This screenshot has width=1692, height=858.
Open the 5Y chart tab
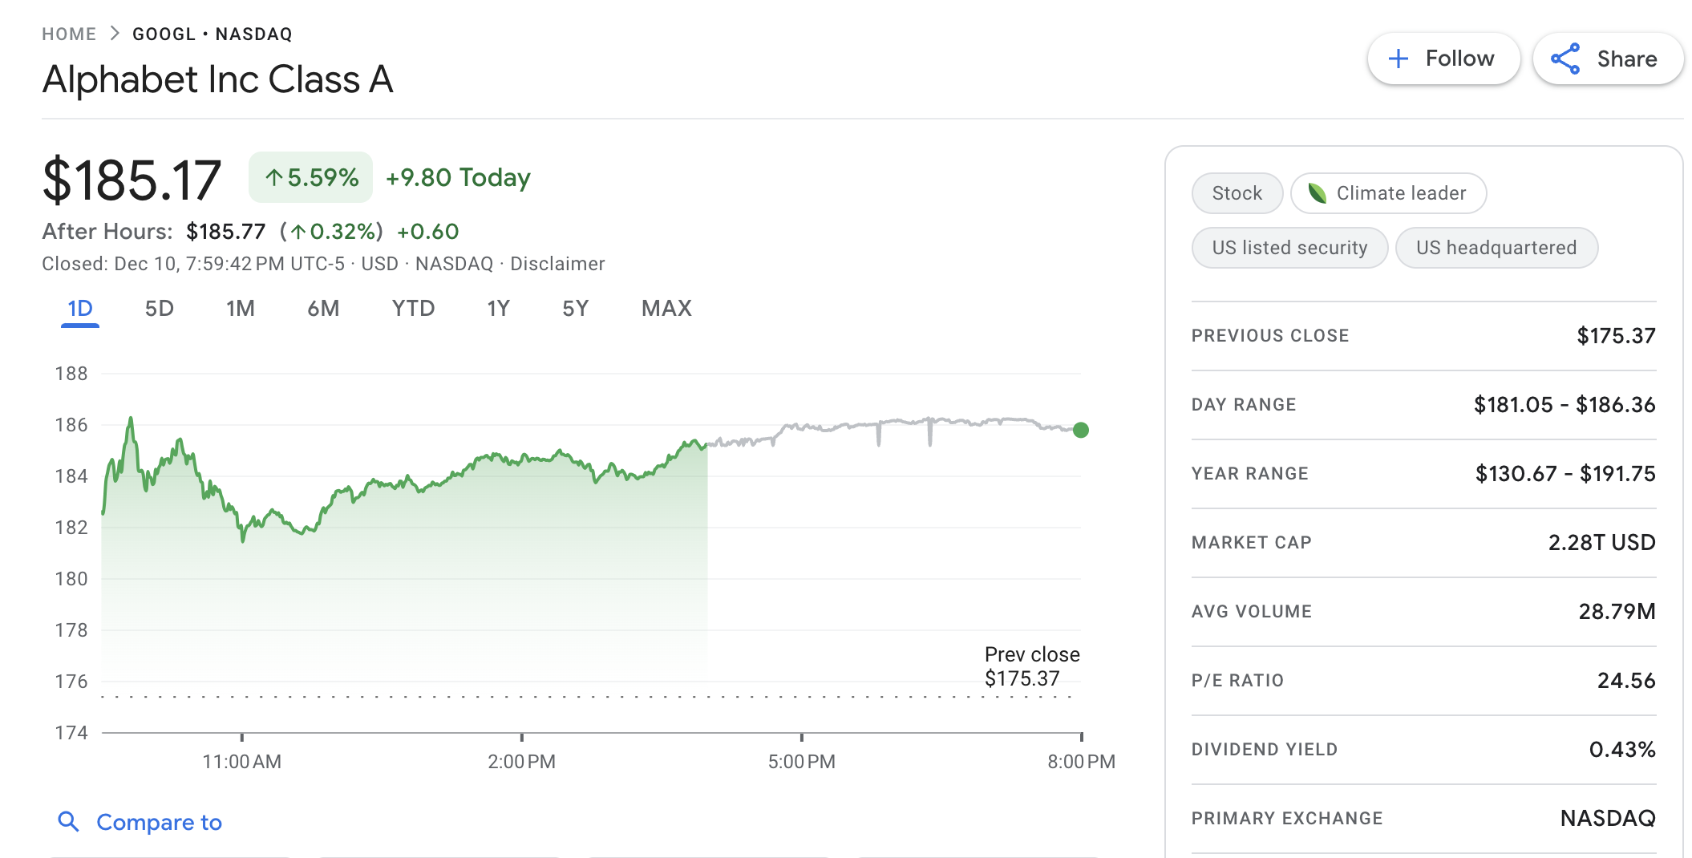[x=575, y=309]
